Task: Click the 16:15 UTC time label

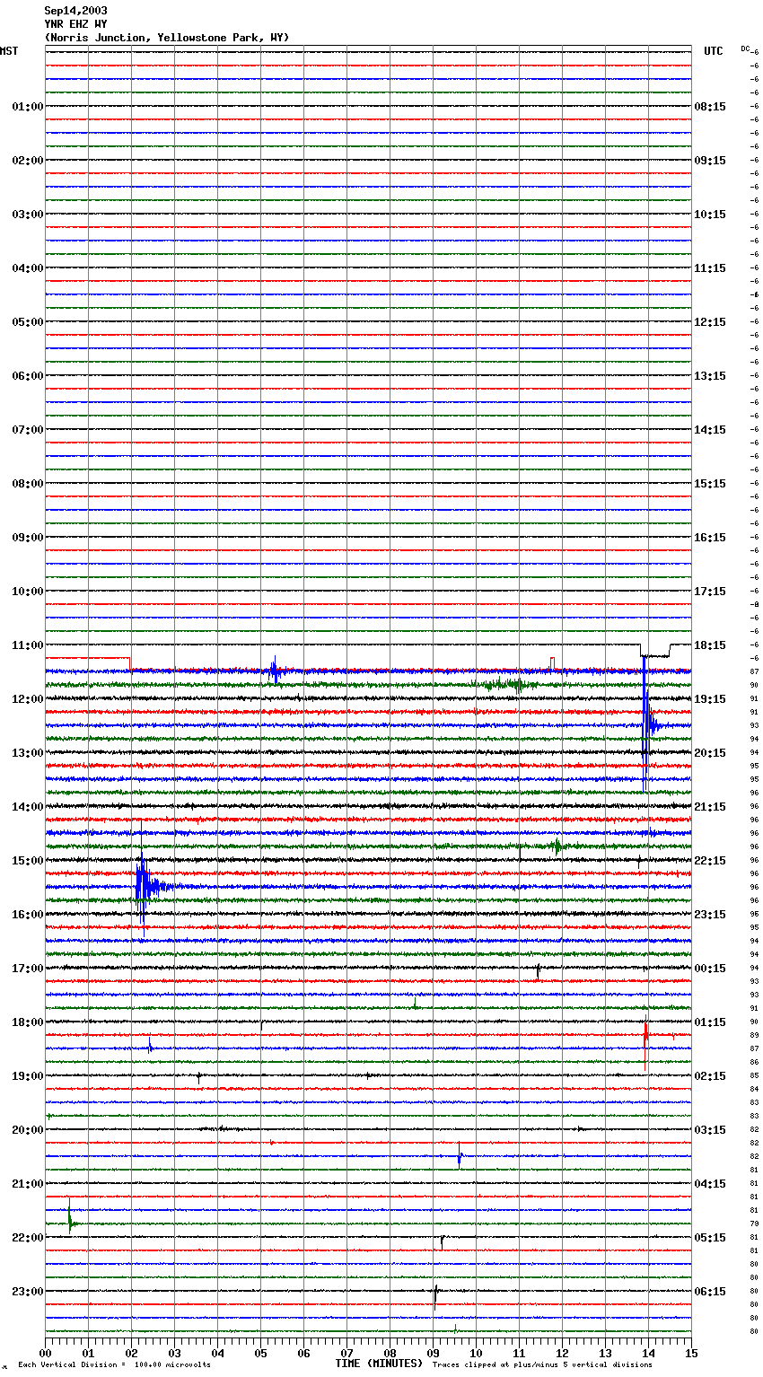Action: coord(710,538)
